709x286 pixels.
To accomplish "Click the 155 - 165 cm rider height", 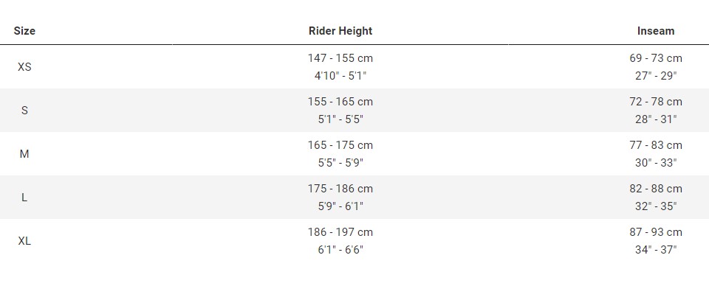I will point(340,102).
